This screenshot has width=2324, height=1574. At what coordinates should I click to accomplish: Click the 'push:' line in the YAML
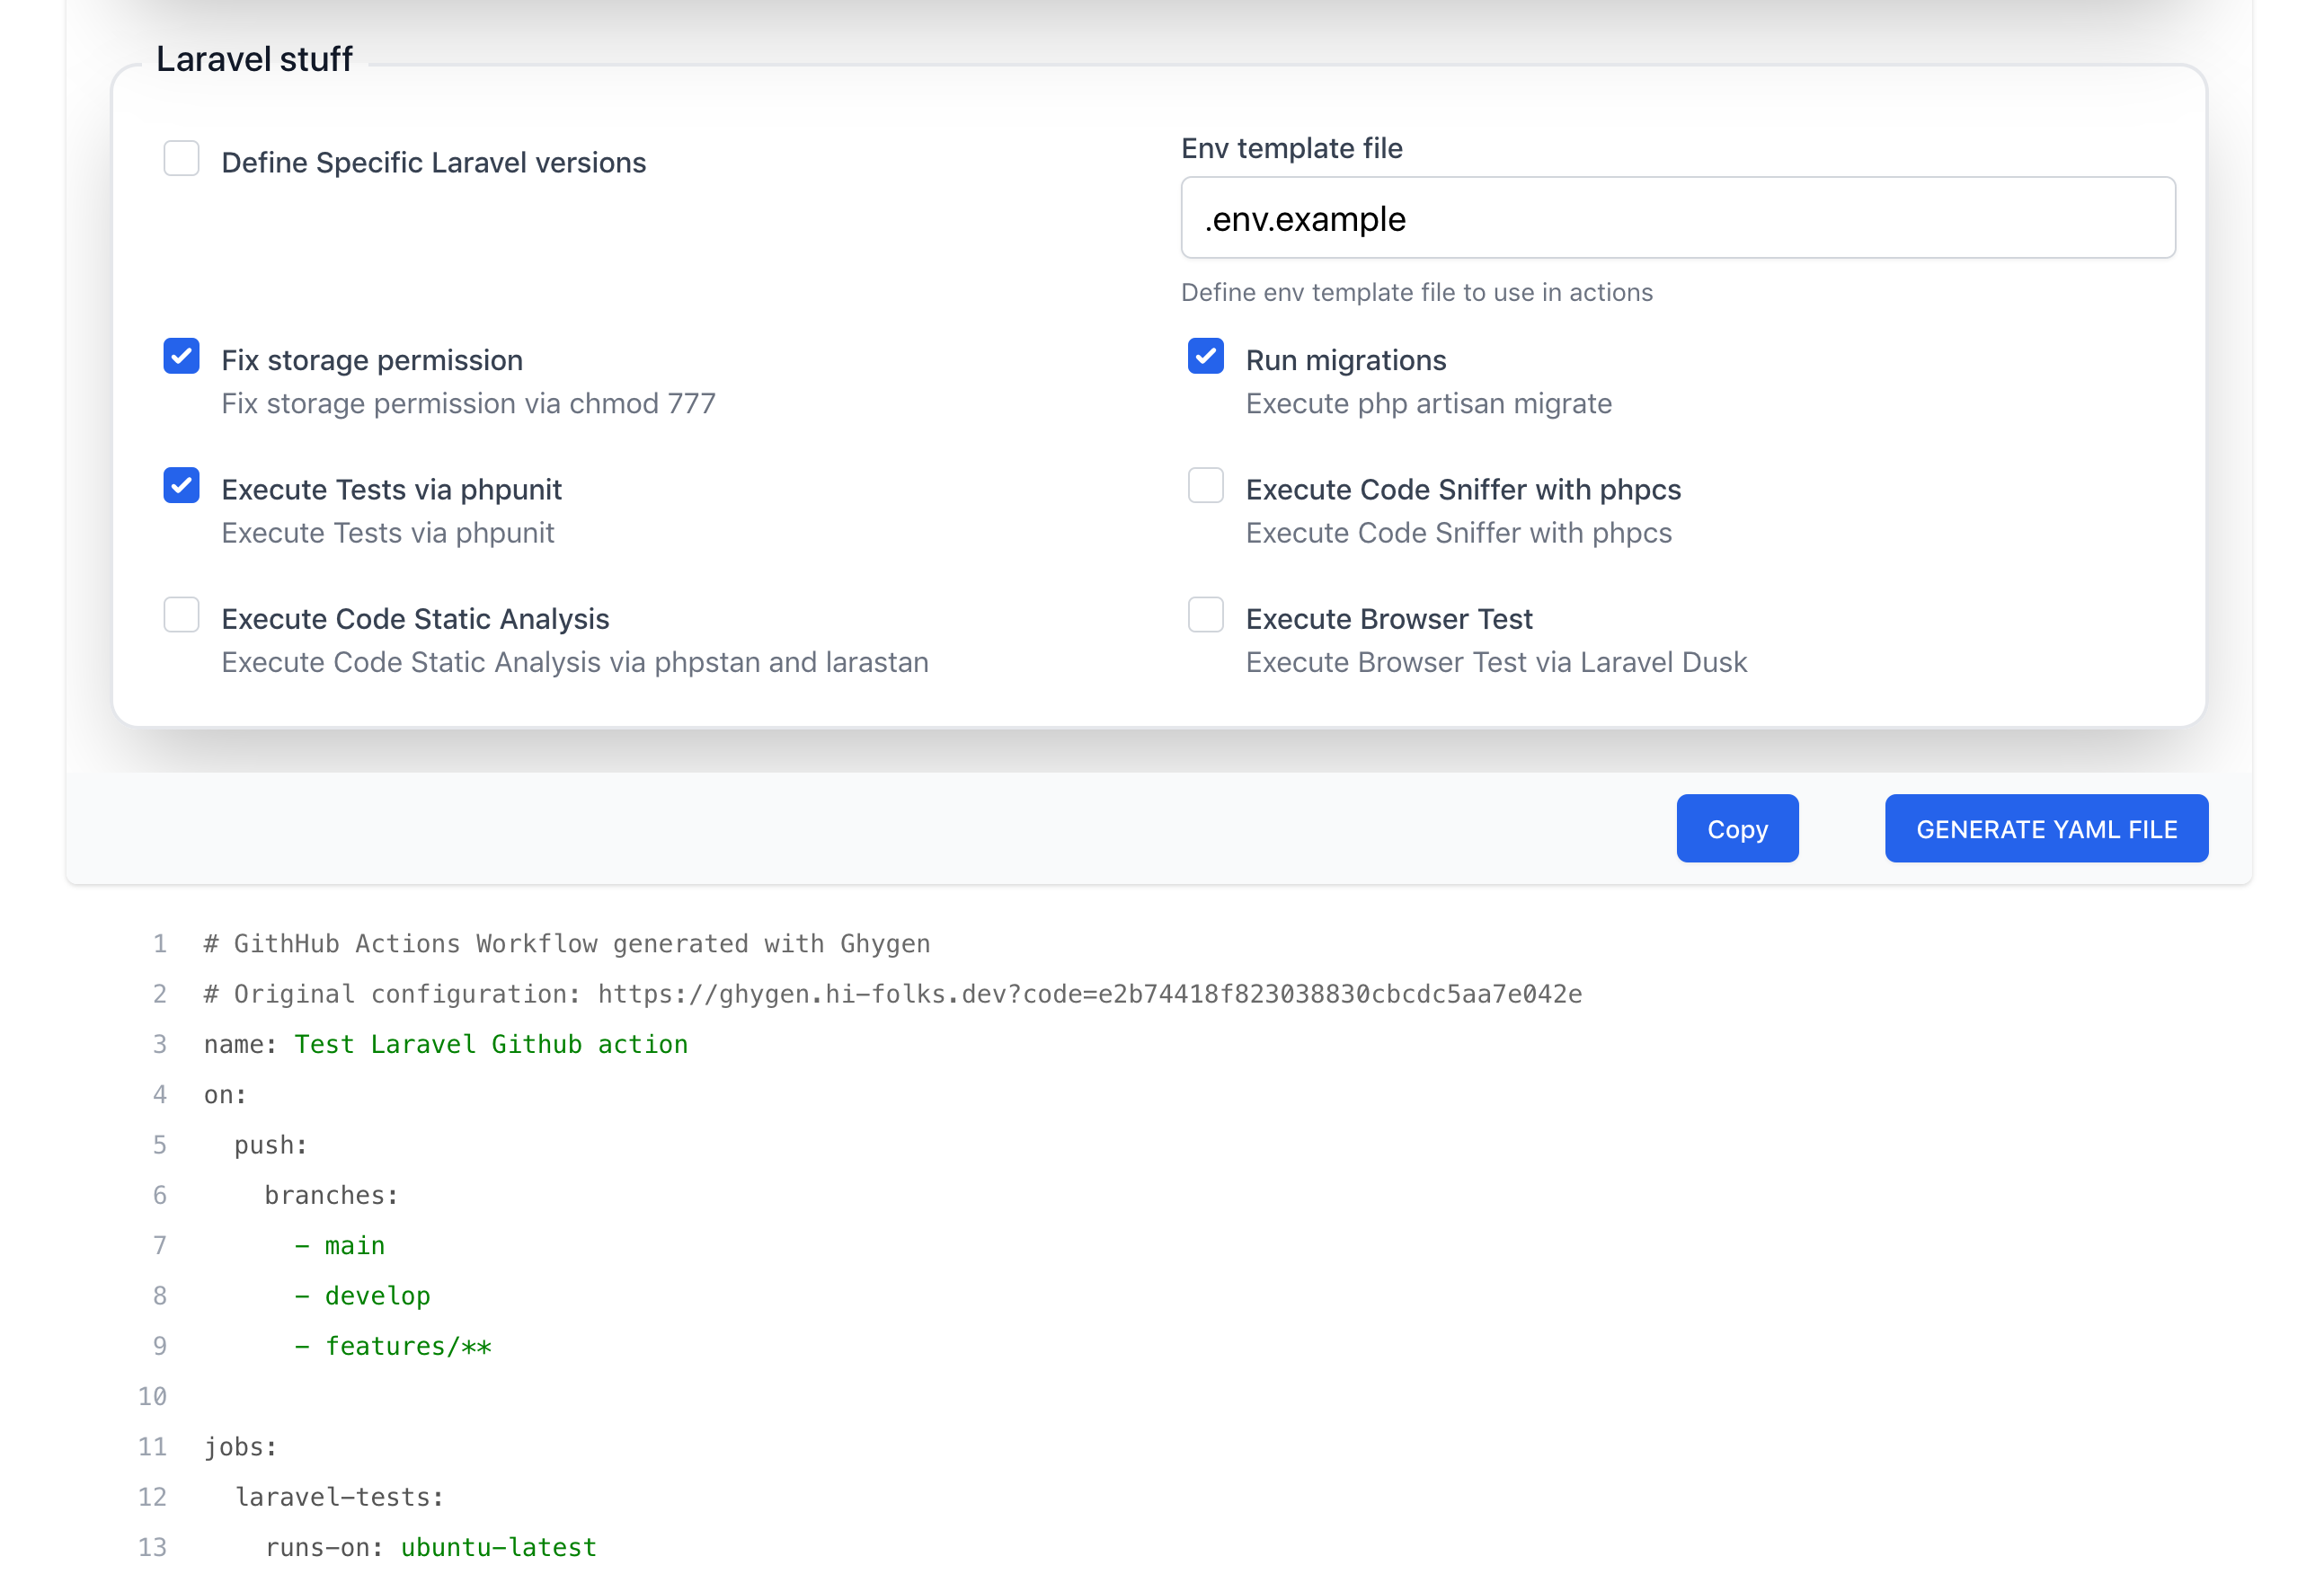coord(271,1145)
